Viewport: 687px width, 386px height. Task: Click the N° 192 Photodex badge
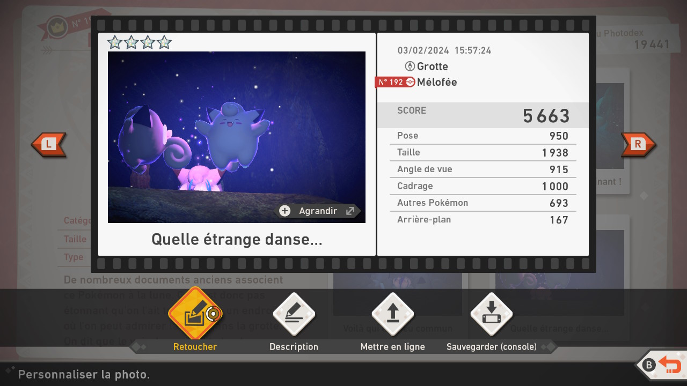[394, 82]
